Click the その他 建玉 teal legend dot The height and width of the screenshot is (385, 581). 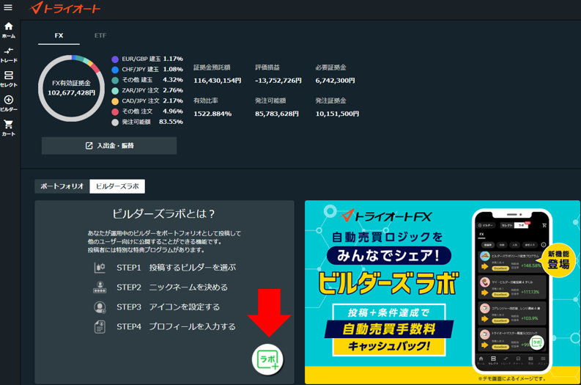pyautogui.click(x=115, y=80)
